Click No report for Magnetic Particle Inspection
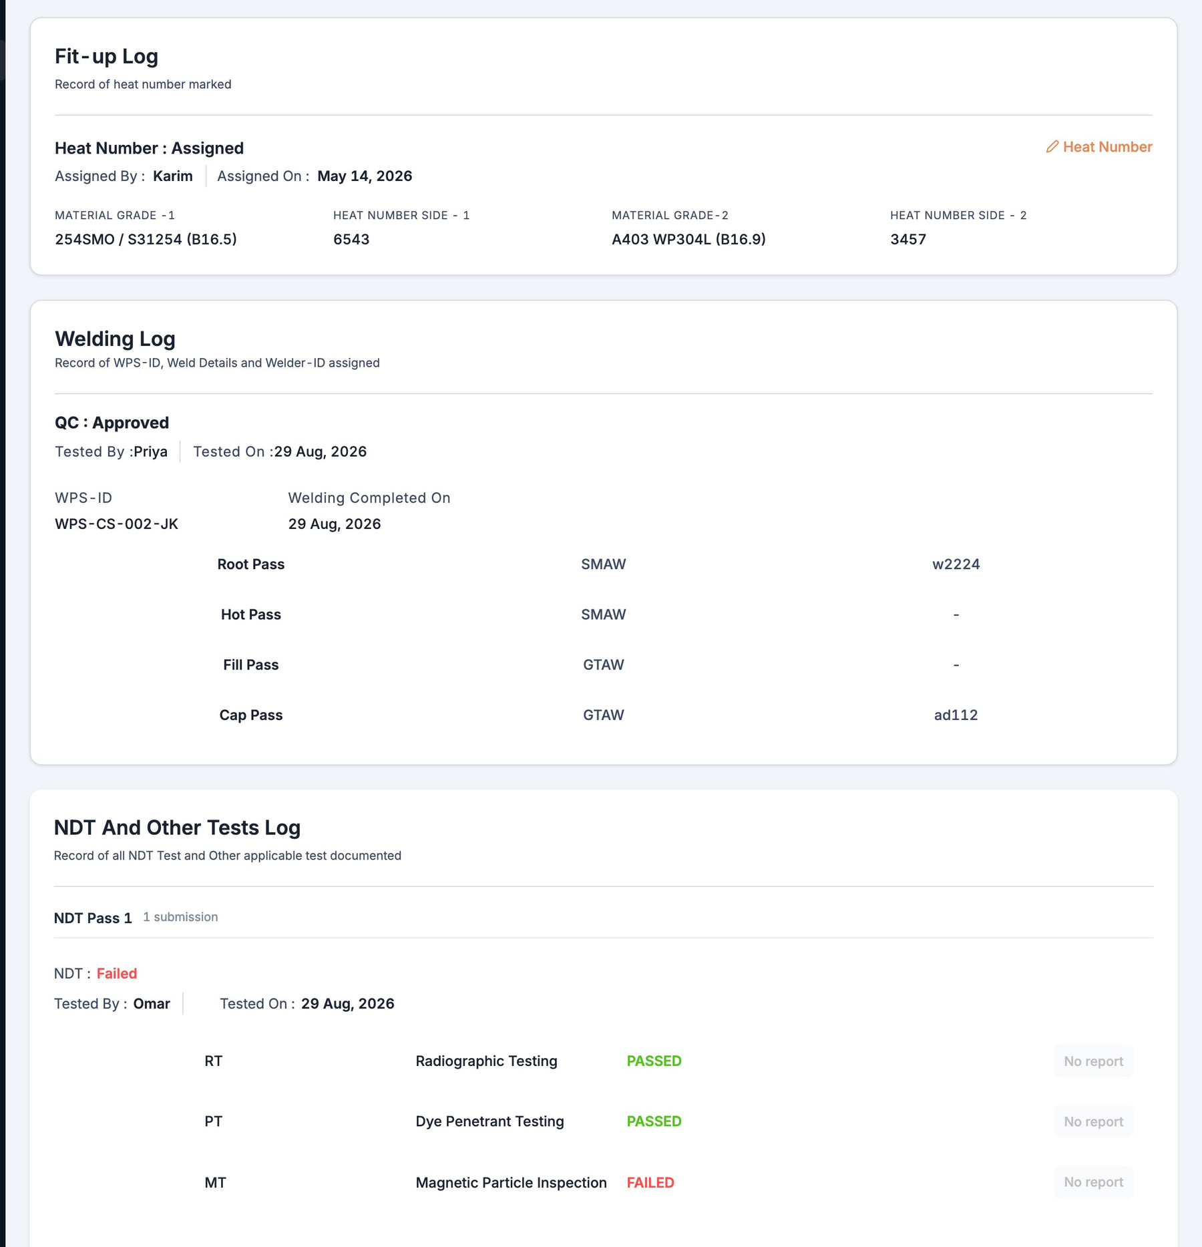1202x1247 pixels. tap(1093, 1182)
